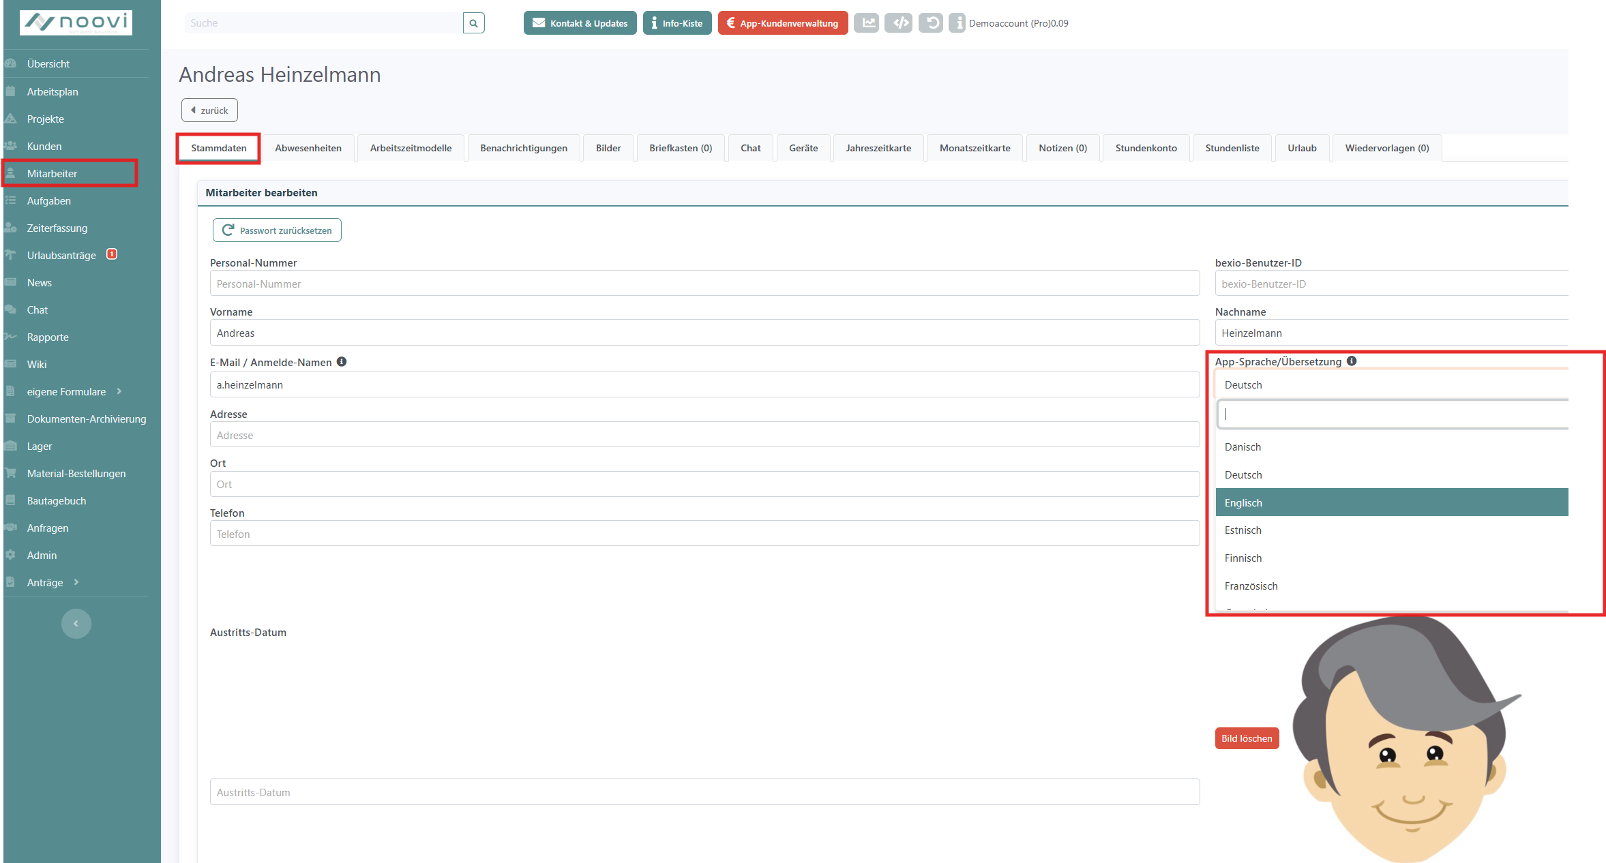Click info icon beside E-Mail / Anmelde-Namen

coord(342,362)
